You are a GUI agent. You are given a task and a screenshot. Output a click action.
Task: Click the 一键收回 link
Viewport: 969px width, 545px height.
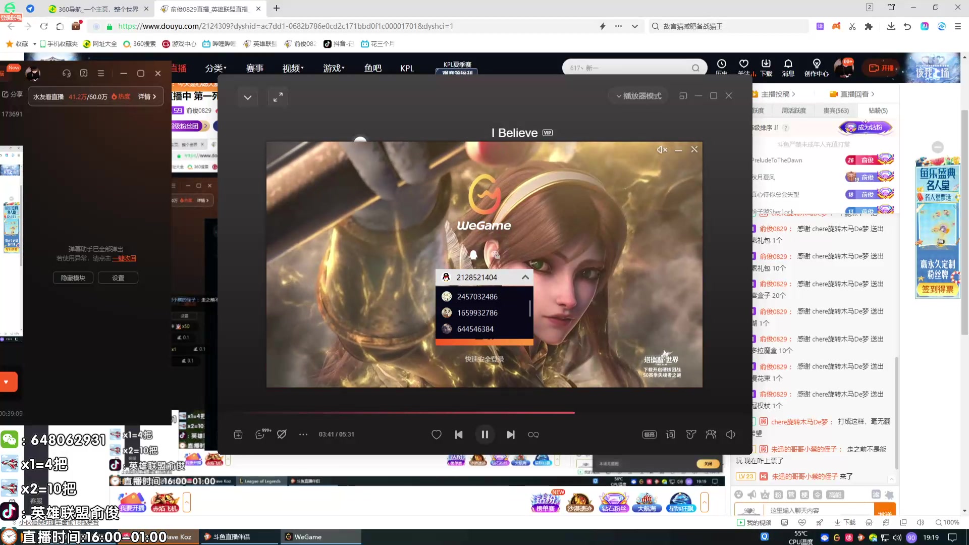pos(124,258)
